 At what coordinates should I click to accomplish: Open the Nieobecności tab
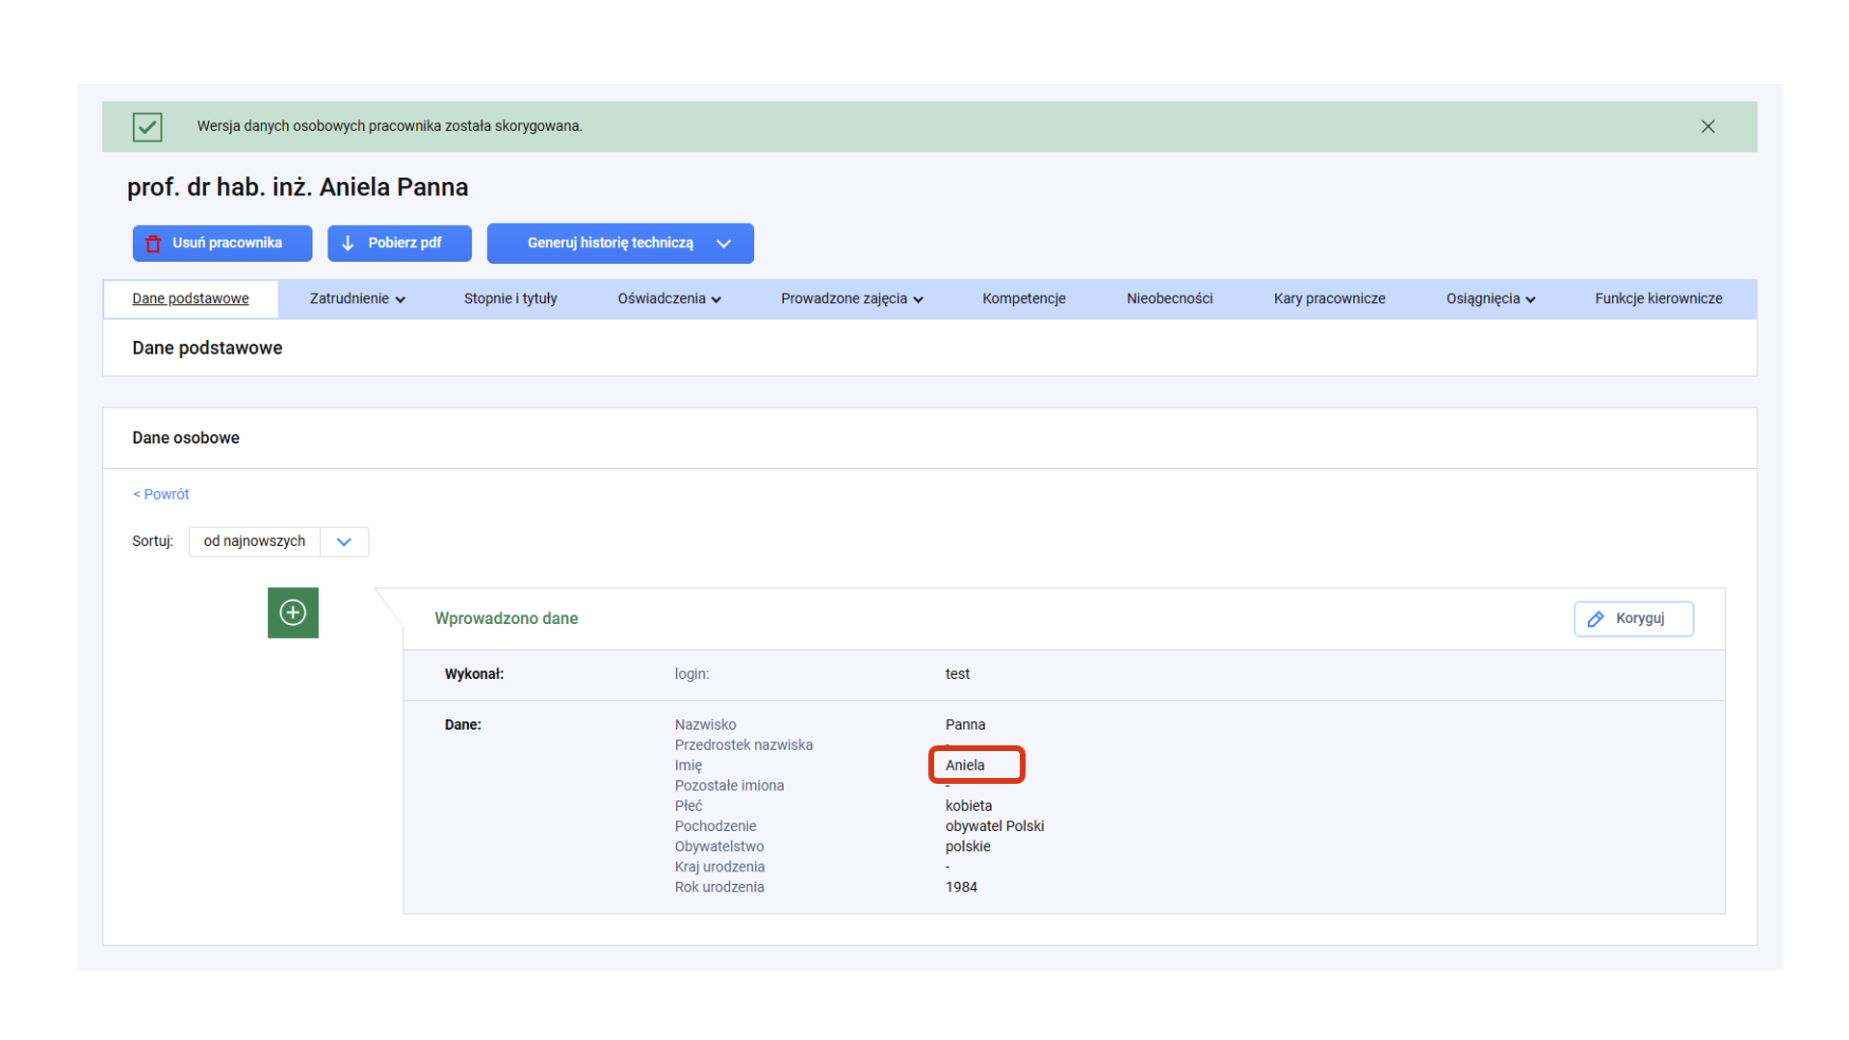click(1169, 299)
